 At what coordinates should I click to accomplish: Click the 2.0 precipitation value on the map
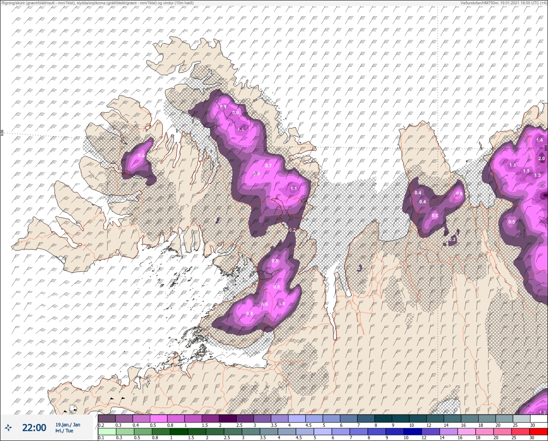point(541,158)
